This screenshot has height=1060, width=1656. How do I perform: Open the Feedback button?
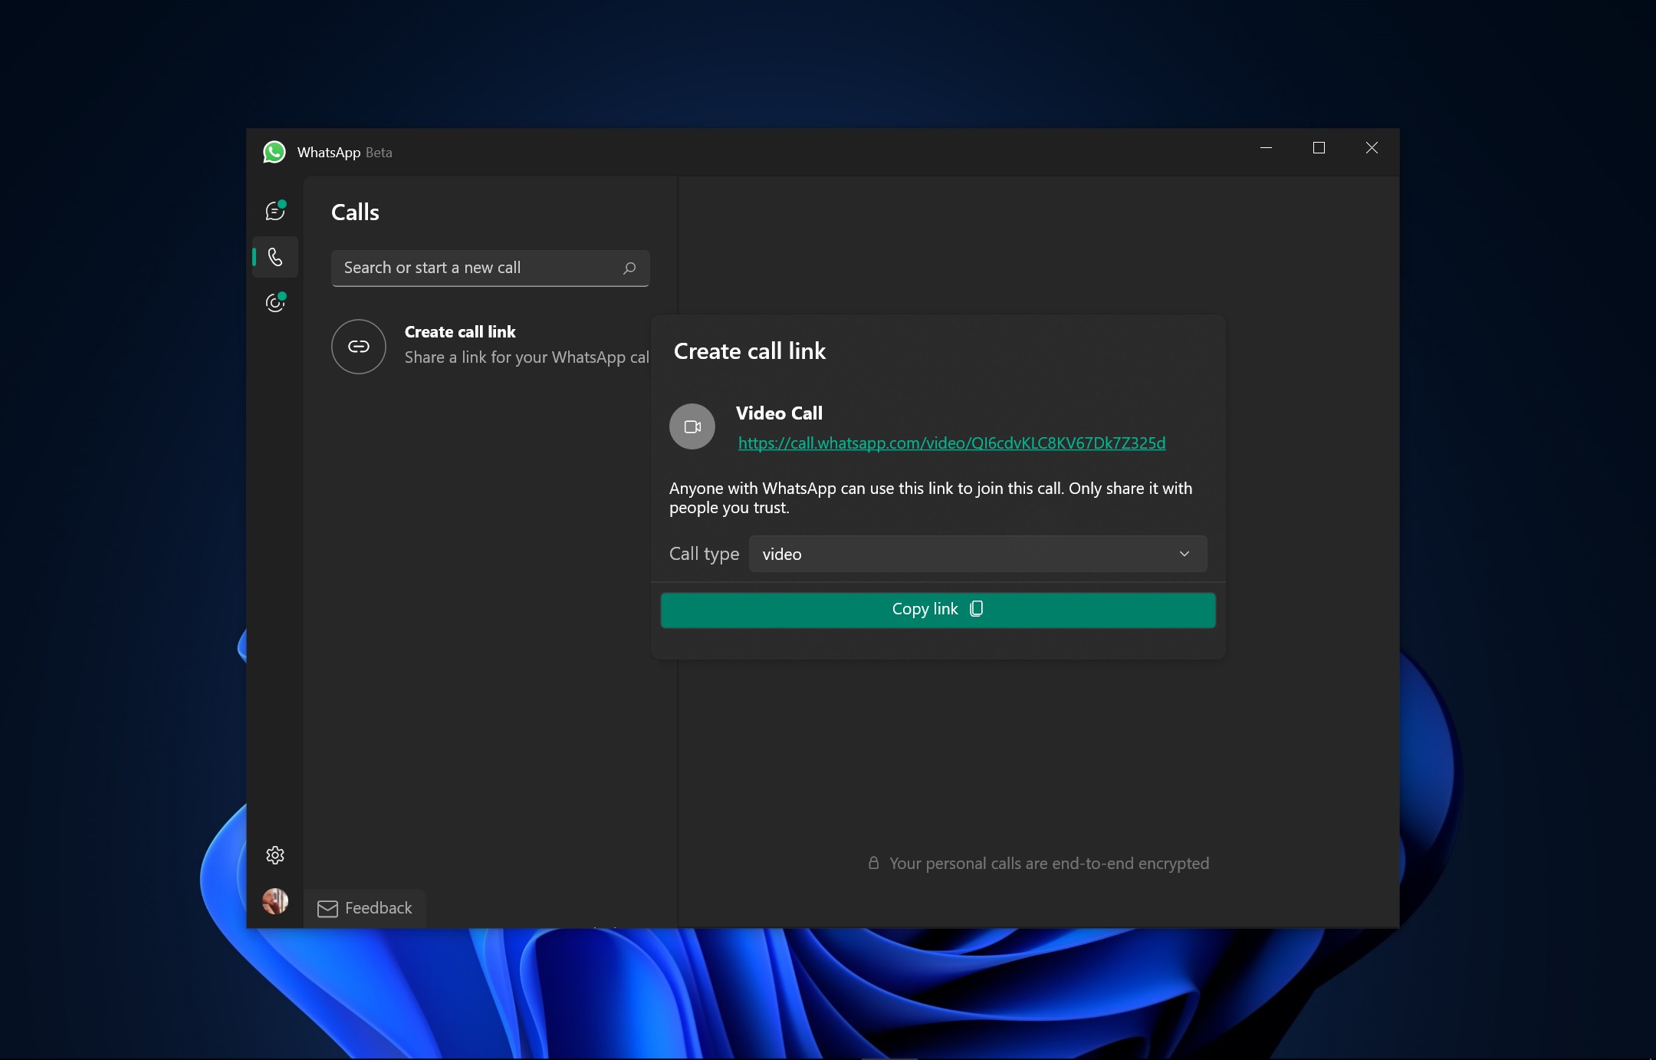pyautogui.click(x=365, y=908)
